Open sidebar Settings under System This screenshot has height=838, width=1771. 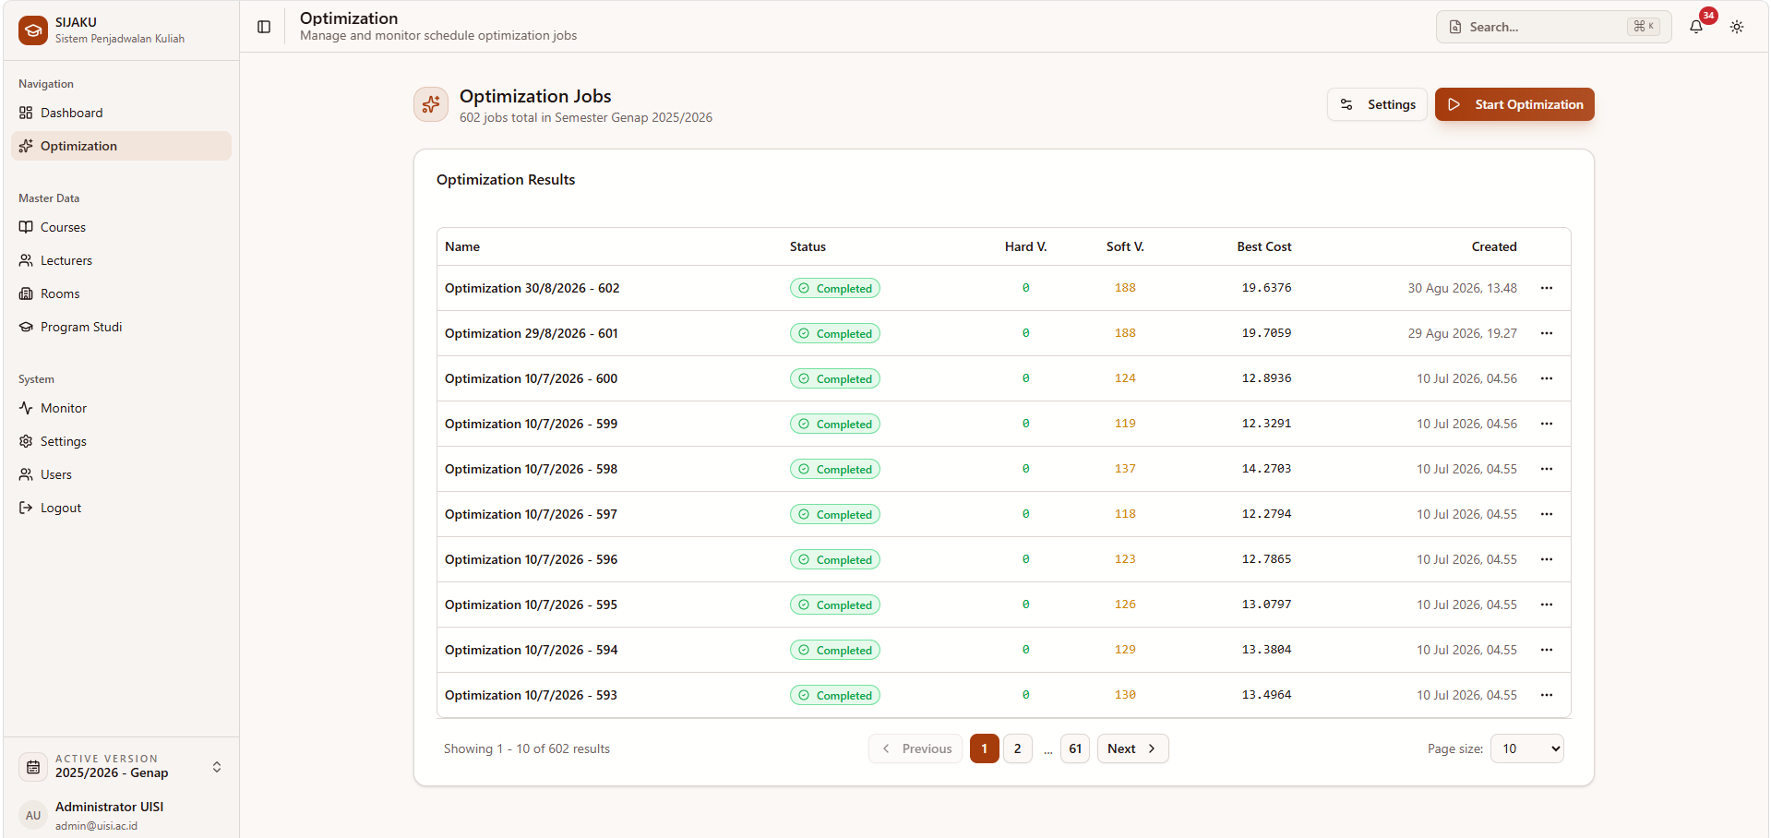[121, 441]
